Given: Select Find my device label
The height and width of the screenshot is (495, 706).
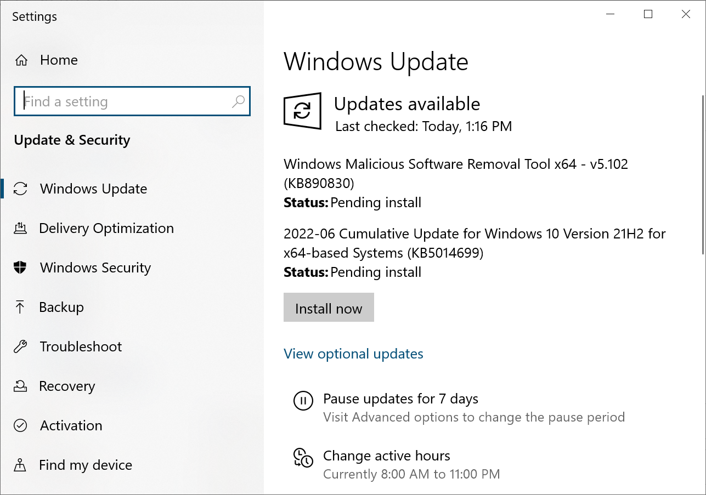Looking at the screenshot, I should [86, 465].
